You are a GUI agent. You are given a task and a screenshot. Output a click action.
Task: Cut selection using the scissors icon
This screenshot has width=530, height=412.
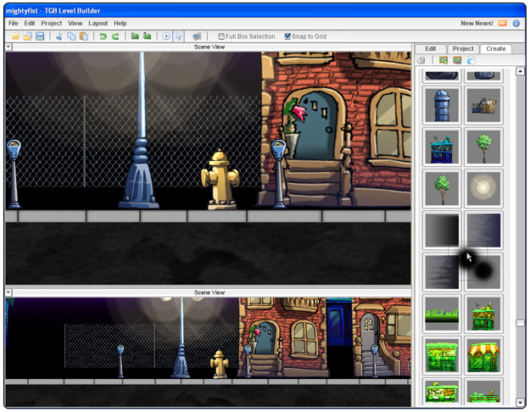59,36
